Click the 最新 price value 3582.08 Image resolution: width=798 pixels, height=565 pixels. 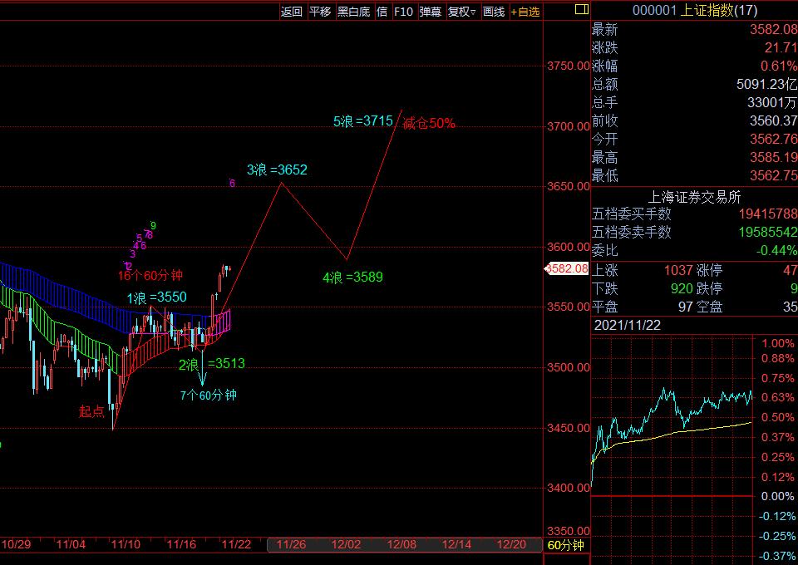click(773, 29)
